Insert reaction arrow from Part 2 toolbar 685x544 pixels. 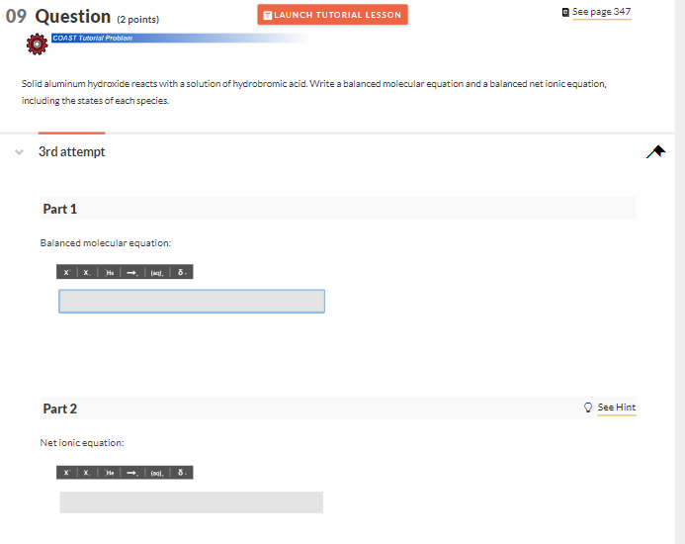132,472
